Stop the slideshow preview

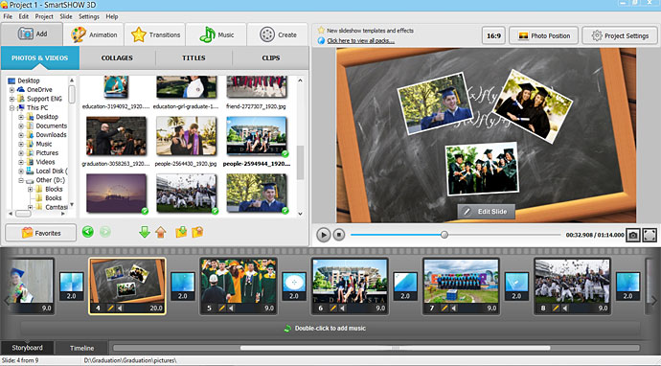pyautogui.click(x=339, y=235)
